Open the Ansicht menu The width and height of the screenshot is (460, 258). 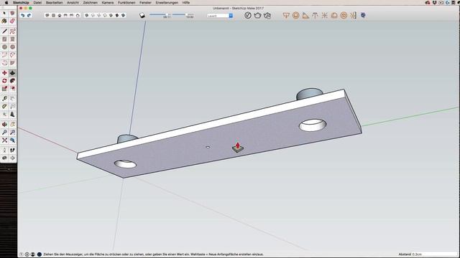click(73, 3)
